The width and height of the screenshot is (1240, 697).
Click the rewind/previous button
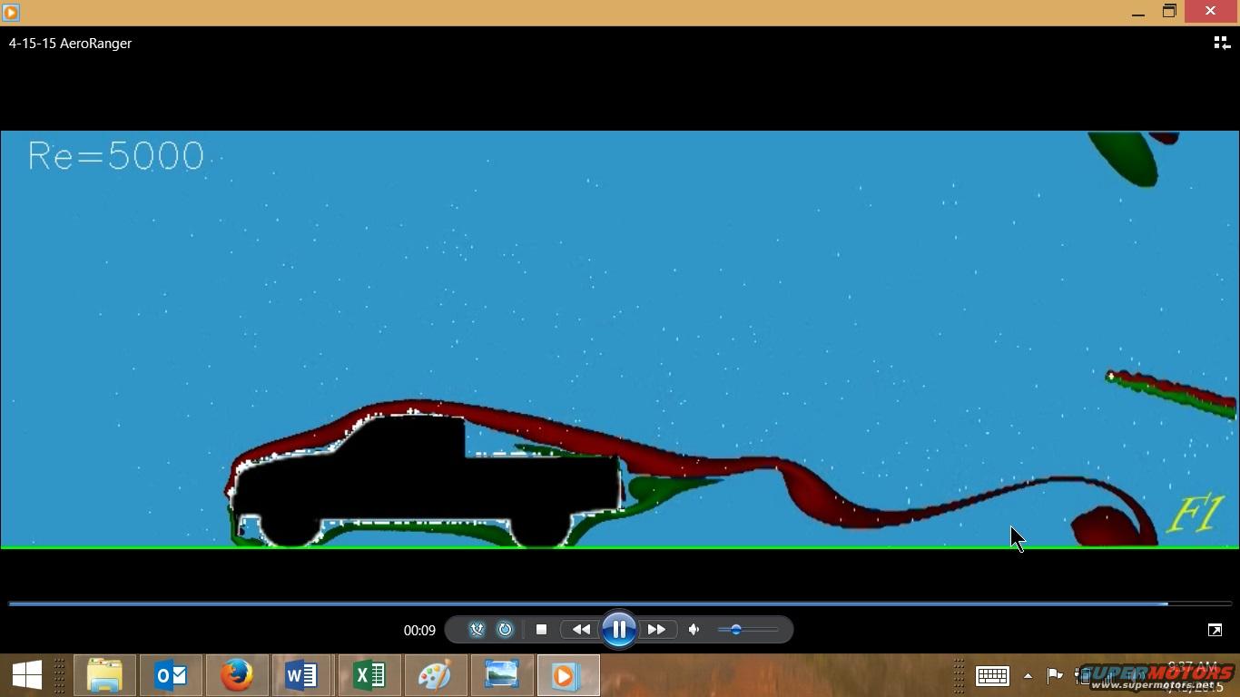581,630
